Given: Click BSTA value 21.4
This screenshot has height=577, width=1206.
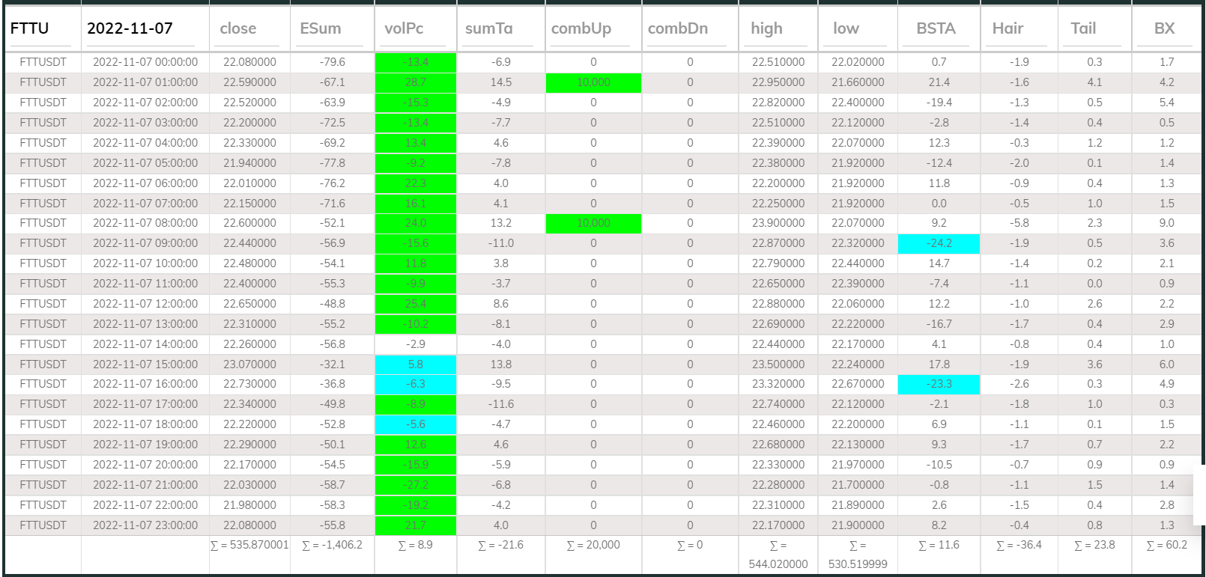Looking at the screenshot, I should [x=939, y=82].
